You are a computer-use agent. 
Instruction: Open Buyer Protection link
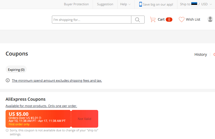pos(76,4)
